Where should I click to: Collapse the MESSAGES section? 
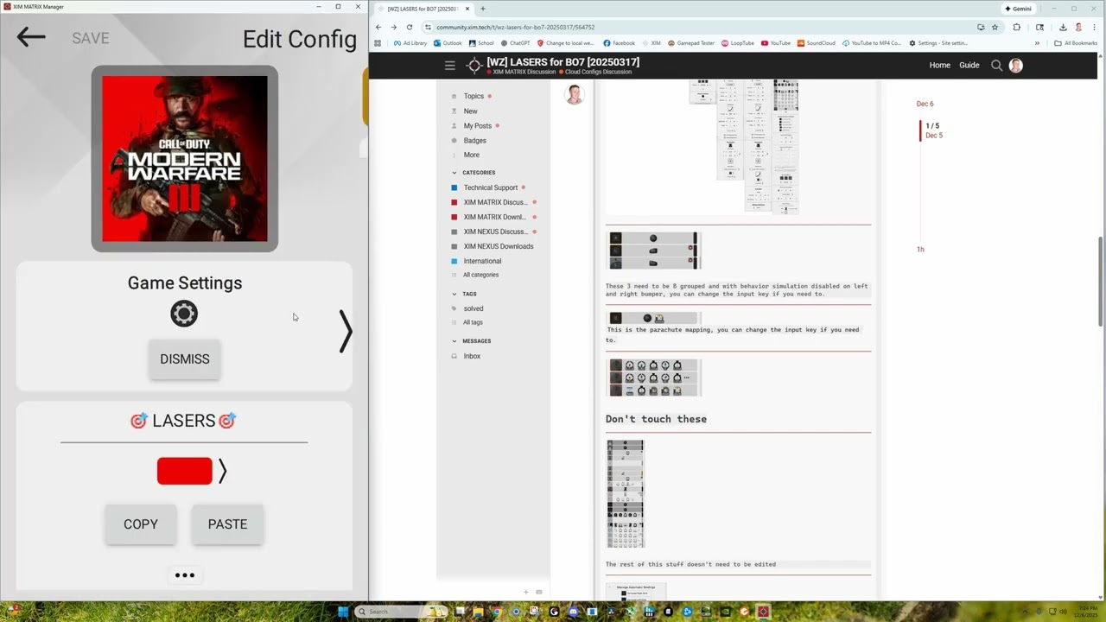(x=472, y=341)
